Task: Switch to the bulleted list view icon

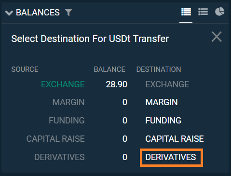Action: (203, 12)
